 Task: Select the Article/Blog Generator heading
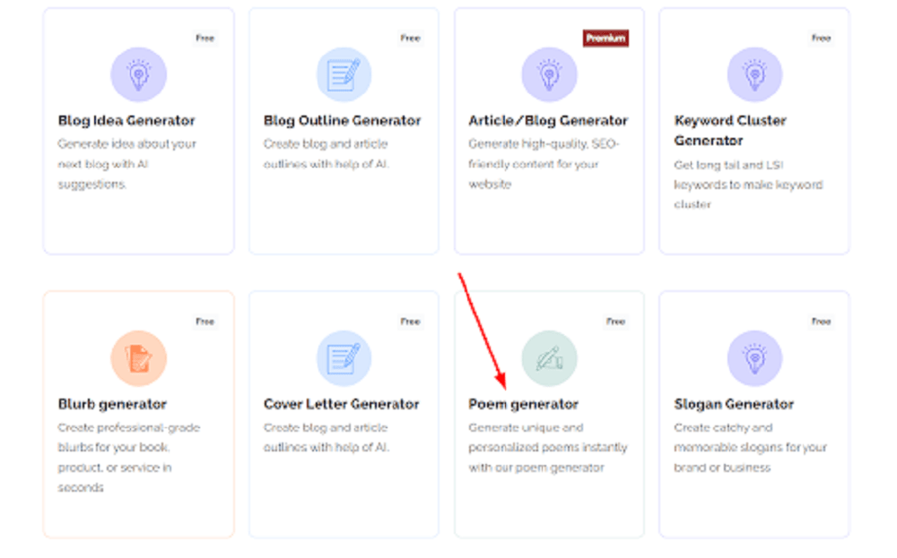pyautogui.click(x=548, y=121)
